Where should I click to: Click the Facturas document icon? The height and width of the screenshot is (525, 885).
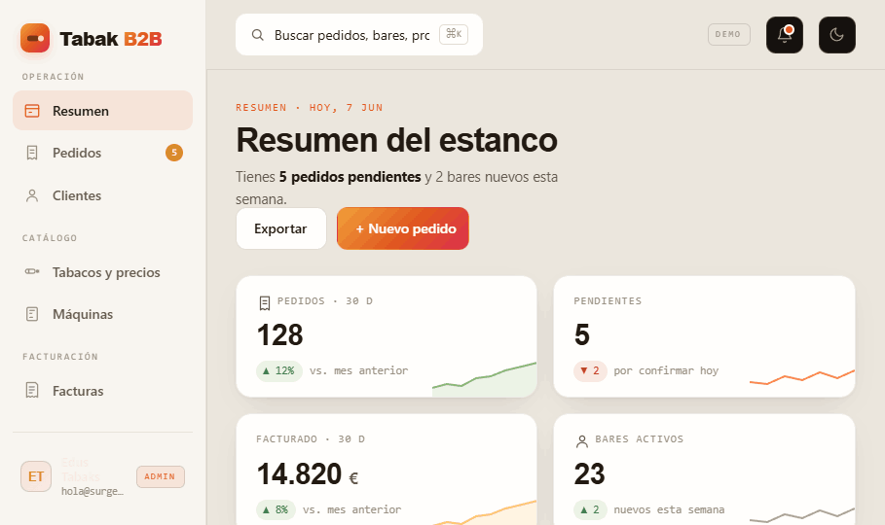[x=32, y=390]
